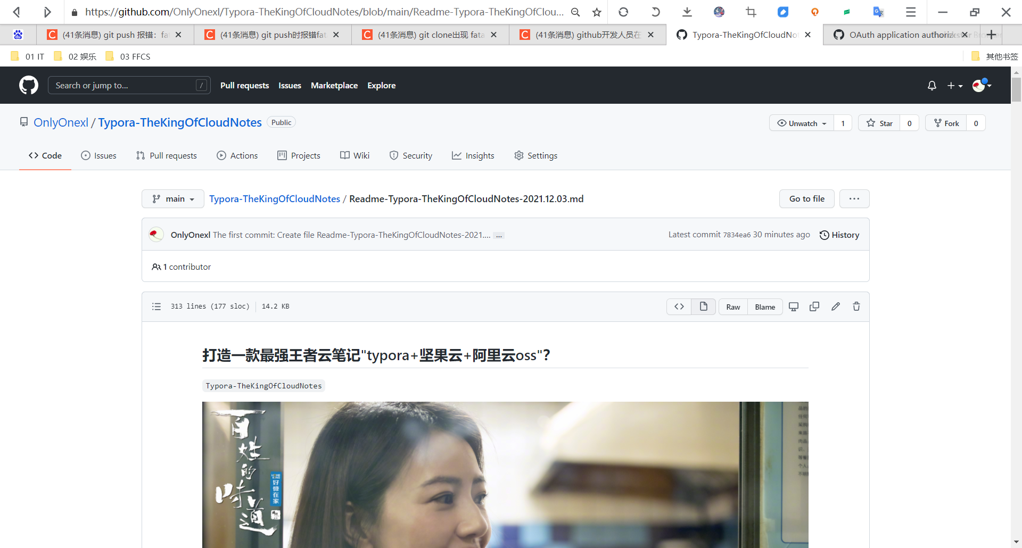The image size is (1022, 548).
Task: Open the browser hamburger menu
Action: 911,12
